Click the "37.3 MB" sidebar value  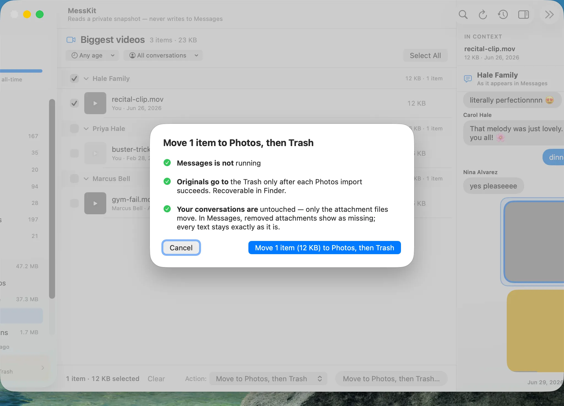(x=27, y=299)
